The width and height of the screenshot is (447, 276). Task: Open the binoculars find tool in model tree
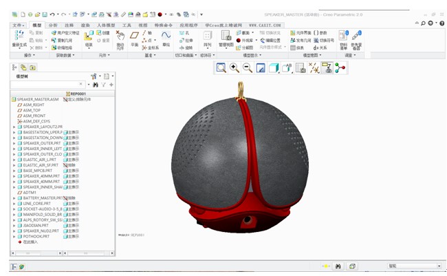pyautogui.click(x=96, y=85)
